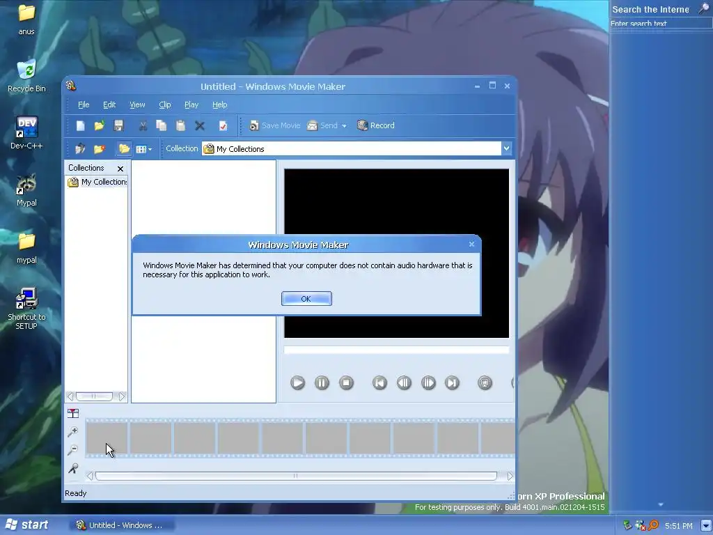Viewport: 713px width, 535px height.
Task: Click the New Project toolbar icon
Action: click(81, 125)
